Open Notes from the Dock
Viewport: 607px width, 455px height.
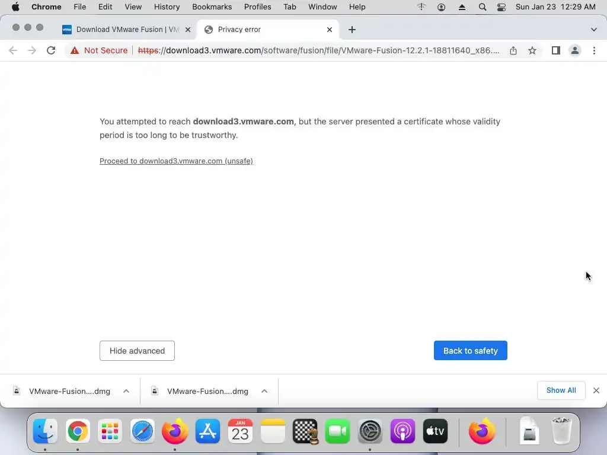(273, 431)
